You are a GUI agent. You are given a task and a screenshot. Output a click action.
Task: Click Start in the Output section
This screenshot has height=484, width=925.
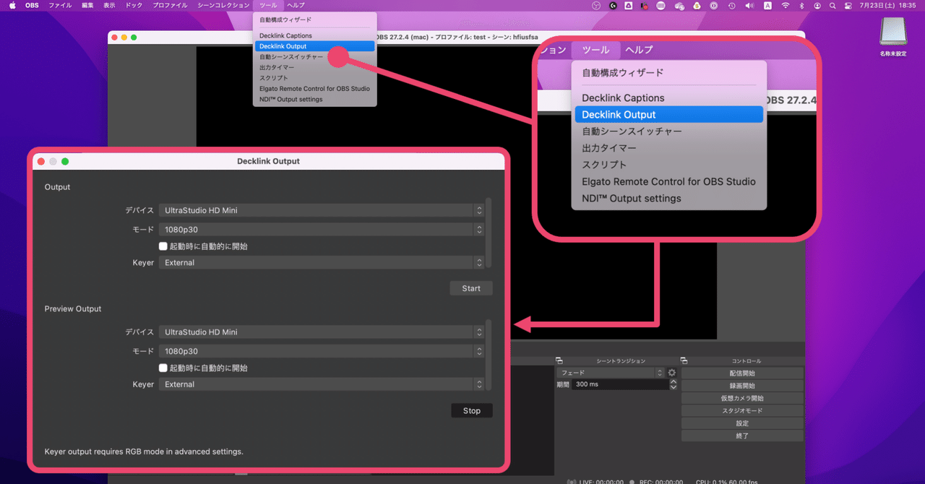(471, 288)
